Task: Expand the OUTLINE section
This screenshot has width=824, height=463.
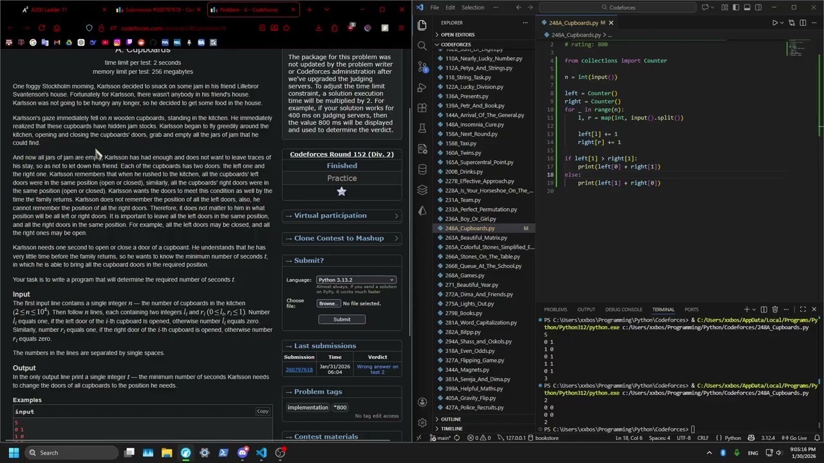Action: pyautogui.click(x=451, y=419)
